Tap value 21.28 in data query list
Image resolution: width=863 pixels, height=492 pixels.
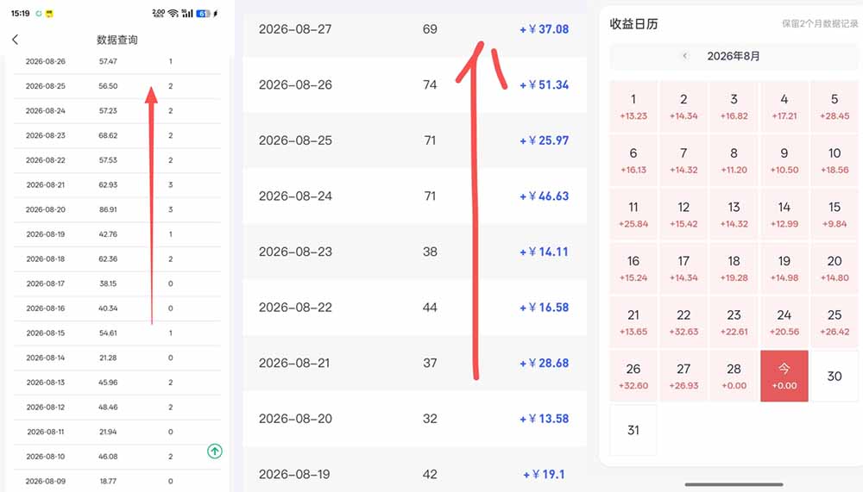pos(108,358)
